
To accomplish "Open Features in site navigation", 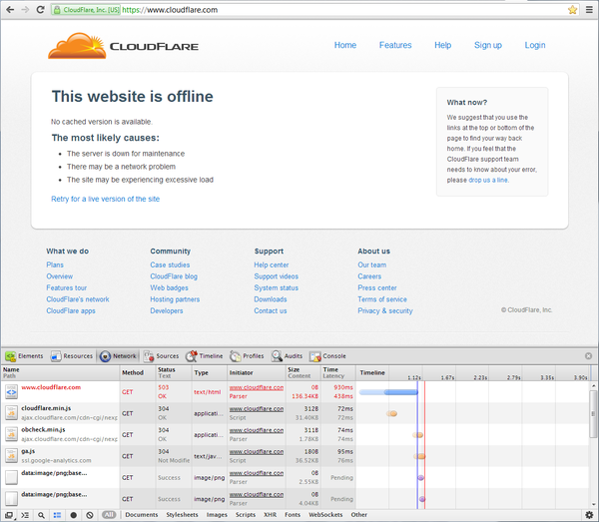I will click(x=395, y=45).
